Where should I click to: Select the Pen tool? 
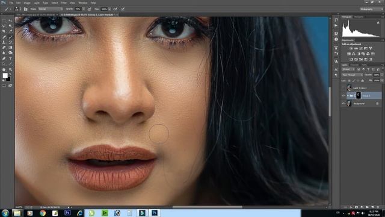pos(4,58)
